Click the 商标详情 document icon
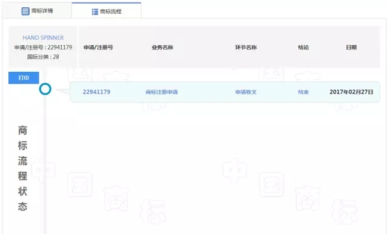Viewport: 387px width, 234px height. pos(25,11)
